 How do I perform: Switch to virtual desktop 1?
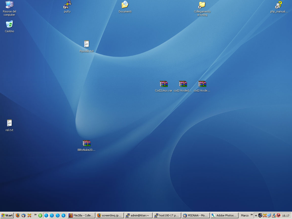pyautogui.click(x=46, y=215)
